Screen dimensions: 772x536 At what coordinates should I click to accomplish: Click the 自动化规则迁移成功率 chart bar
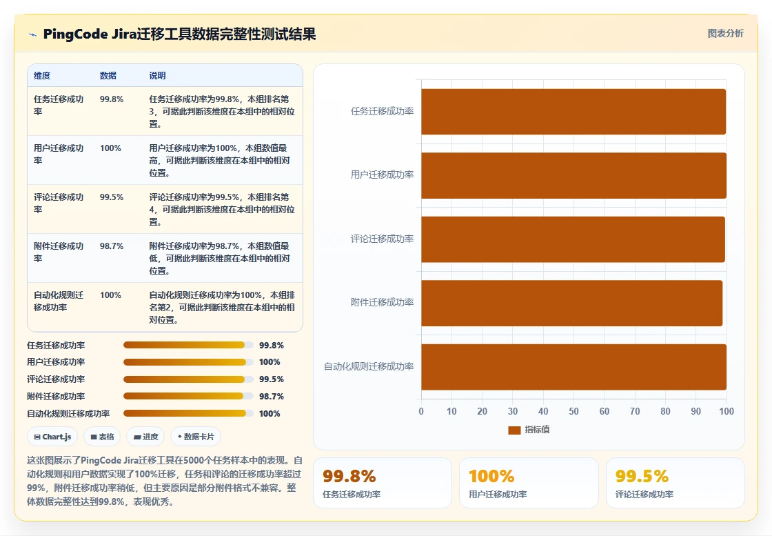click(x=573, y=367)
